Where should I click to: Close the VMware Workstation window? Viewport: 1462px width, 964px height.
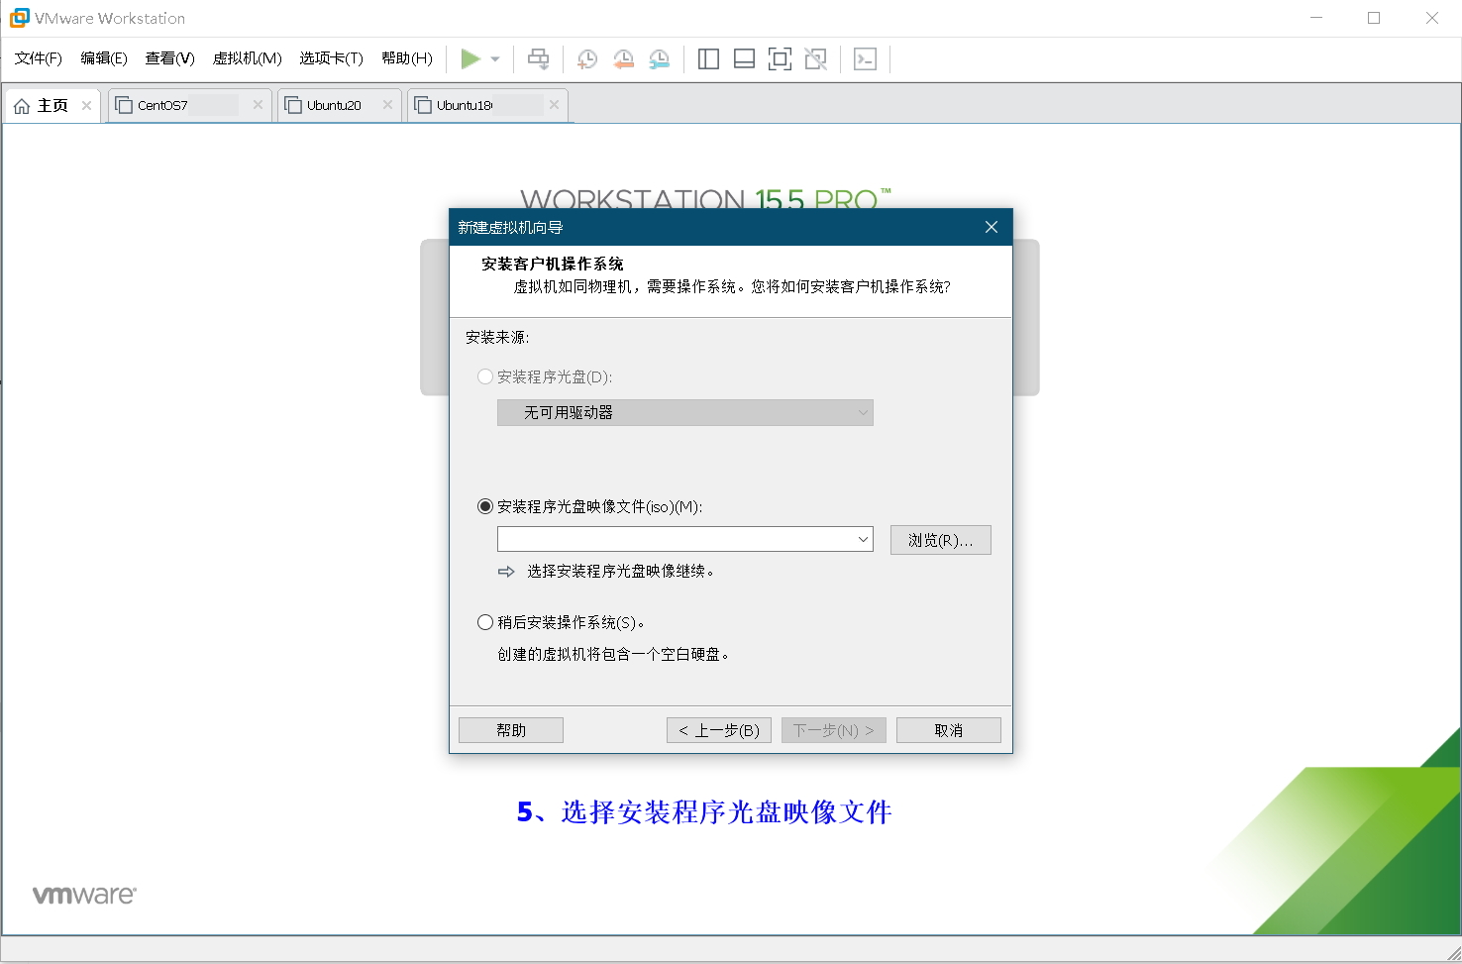click(x=1432, y=18)
